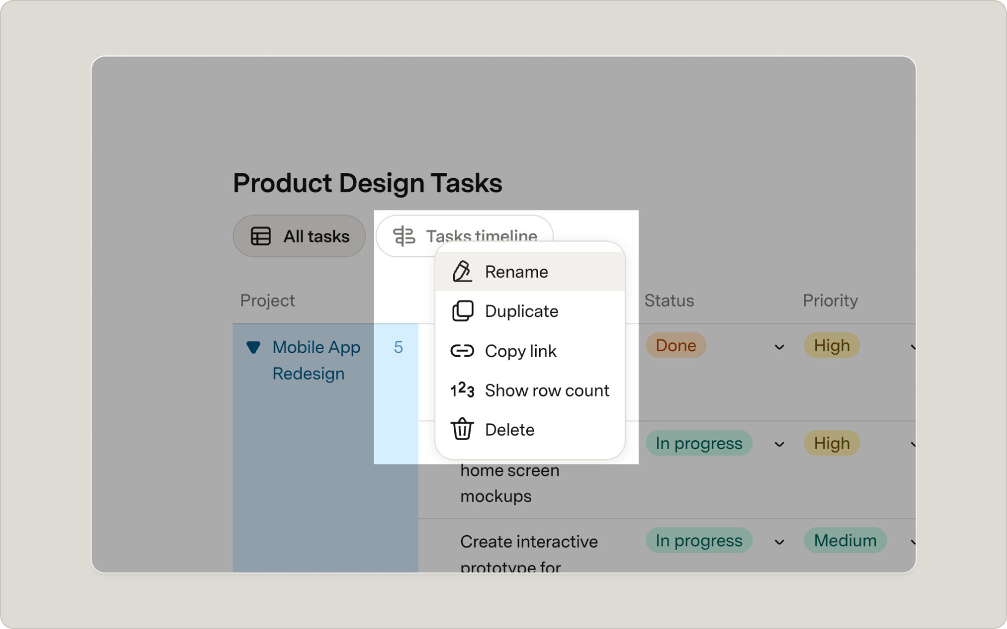
Task: Select the Delete menu option
Action: pos(530,430)
